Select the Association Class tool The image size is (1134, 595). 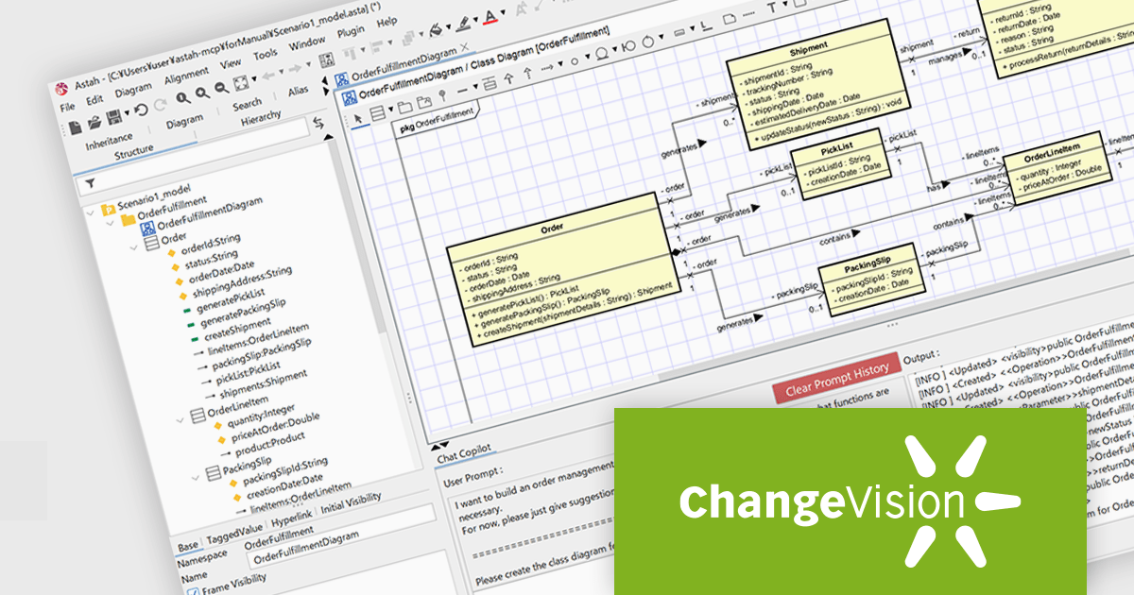point(490,83)
